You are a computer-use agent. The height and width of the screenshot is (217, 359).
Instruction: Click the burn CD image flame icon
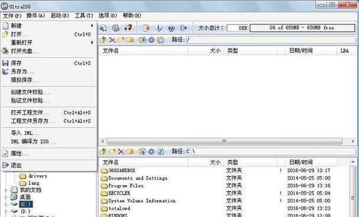(128, 28)
